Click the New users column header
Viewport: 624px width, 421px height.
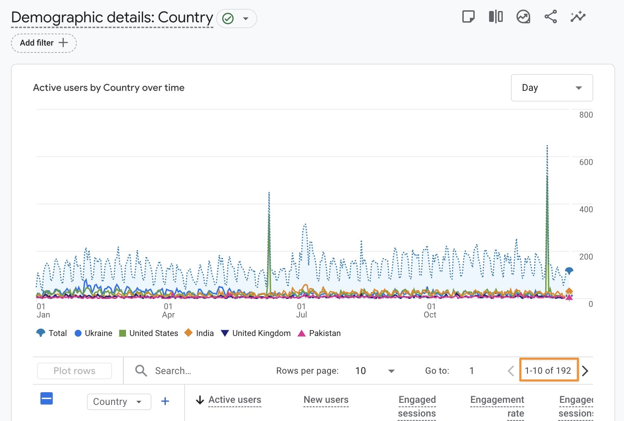[326, 400]
